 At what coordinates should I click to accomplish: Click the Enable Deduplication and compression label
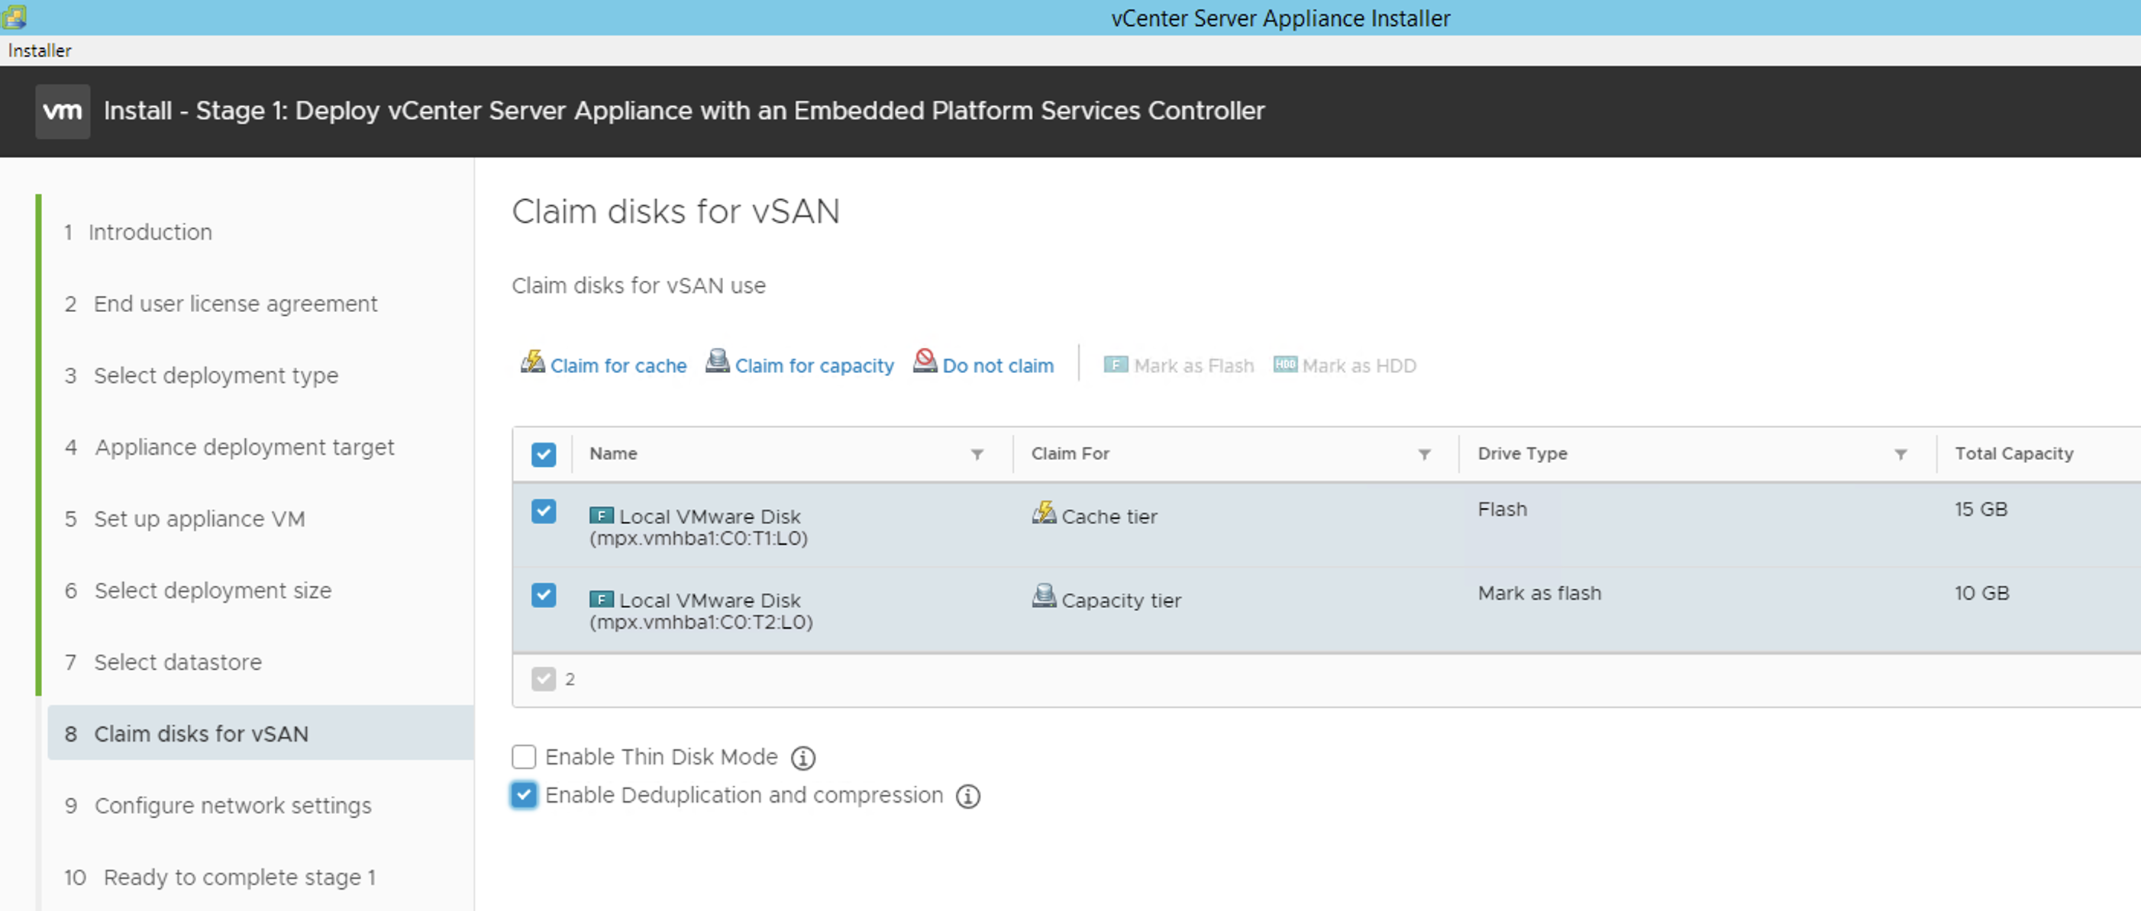[x=744, y=796]
